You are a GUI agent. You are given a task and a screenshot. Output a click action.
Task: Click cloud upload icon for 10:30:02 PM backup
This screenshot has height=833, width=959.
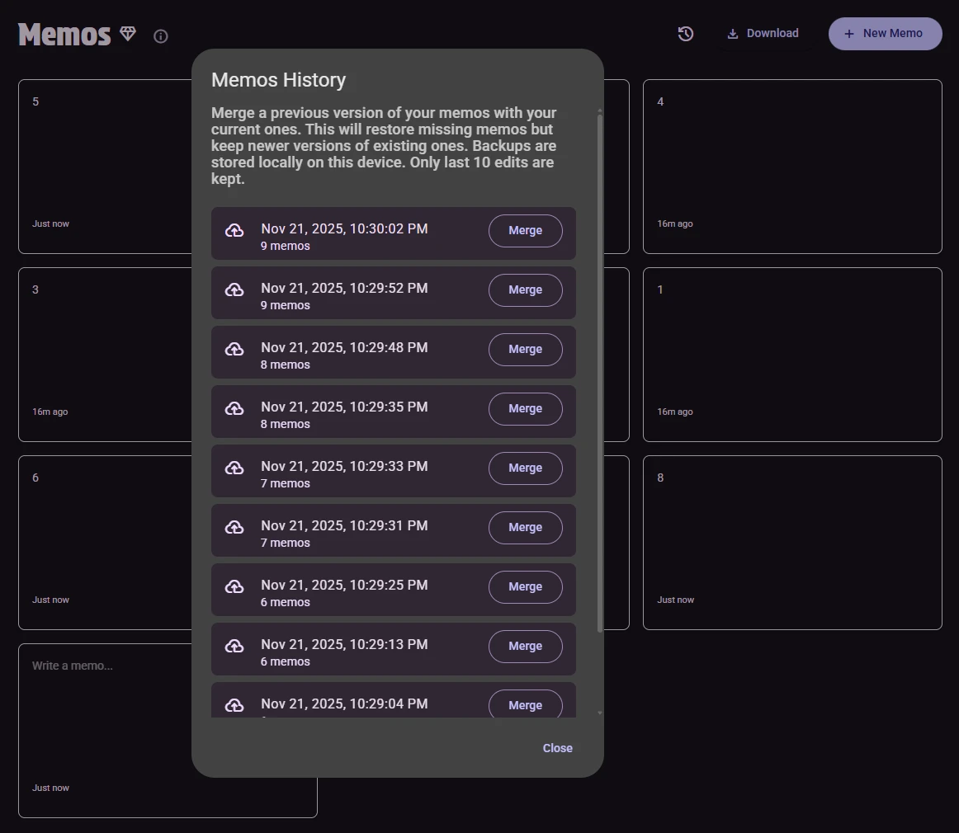point(234,231)
